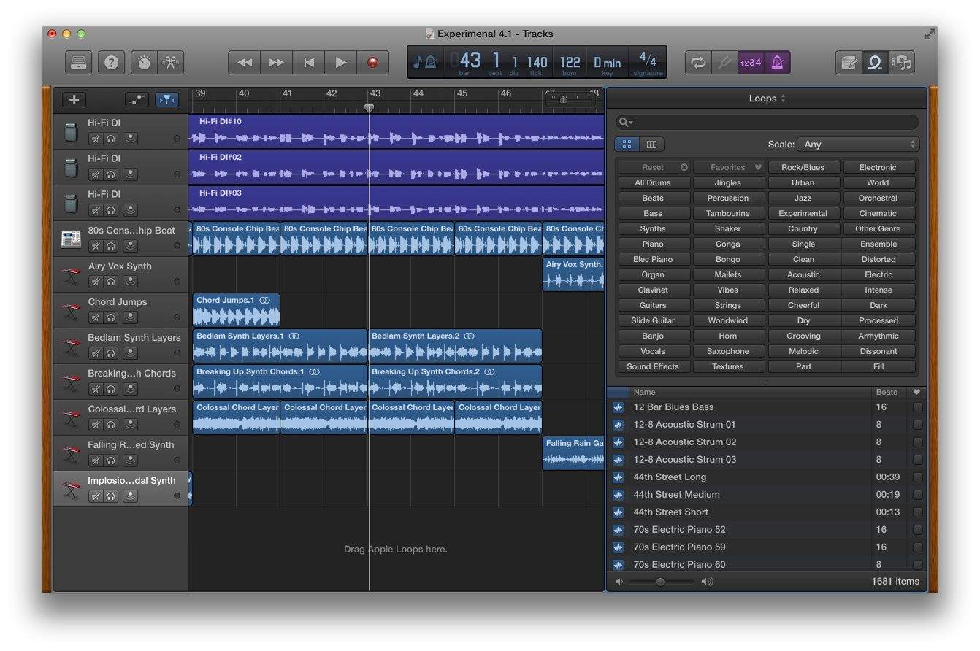The height and width of the screenshot is (651, 980).
Task: Select the Experimental genre filter
Action: pos(803,213)
